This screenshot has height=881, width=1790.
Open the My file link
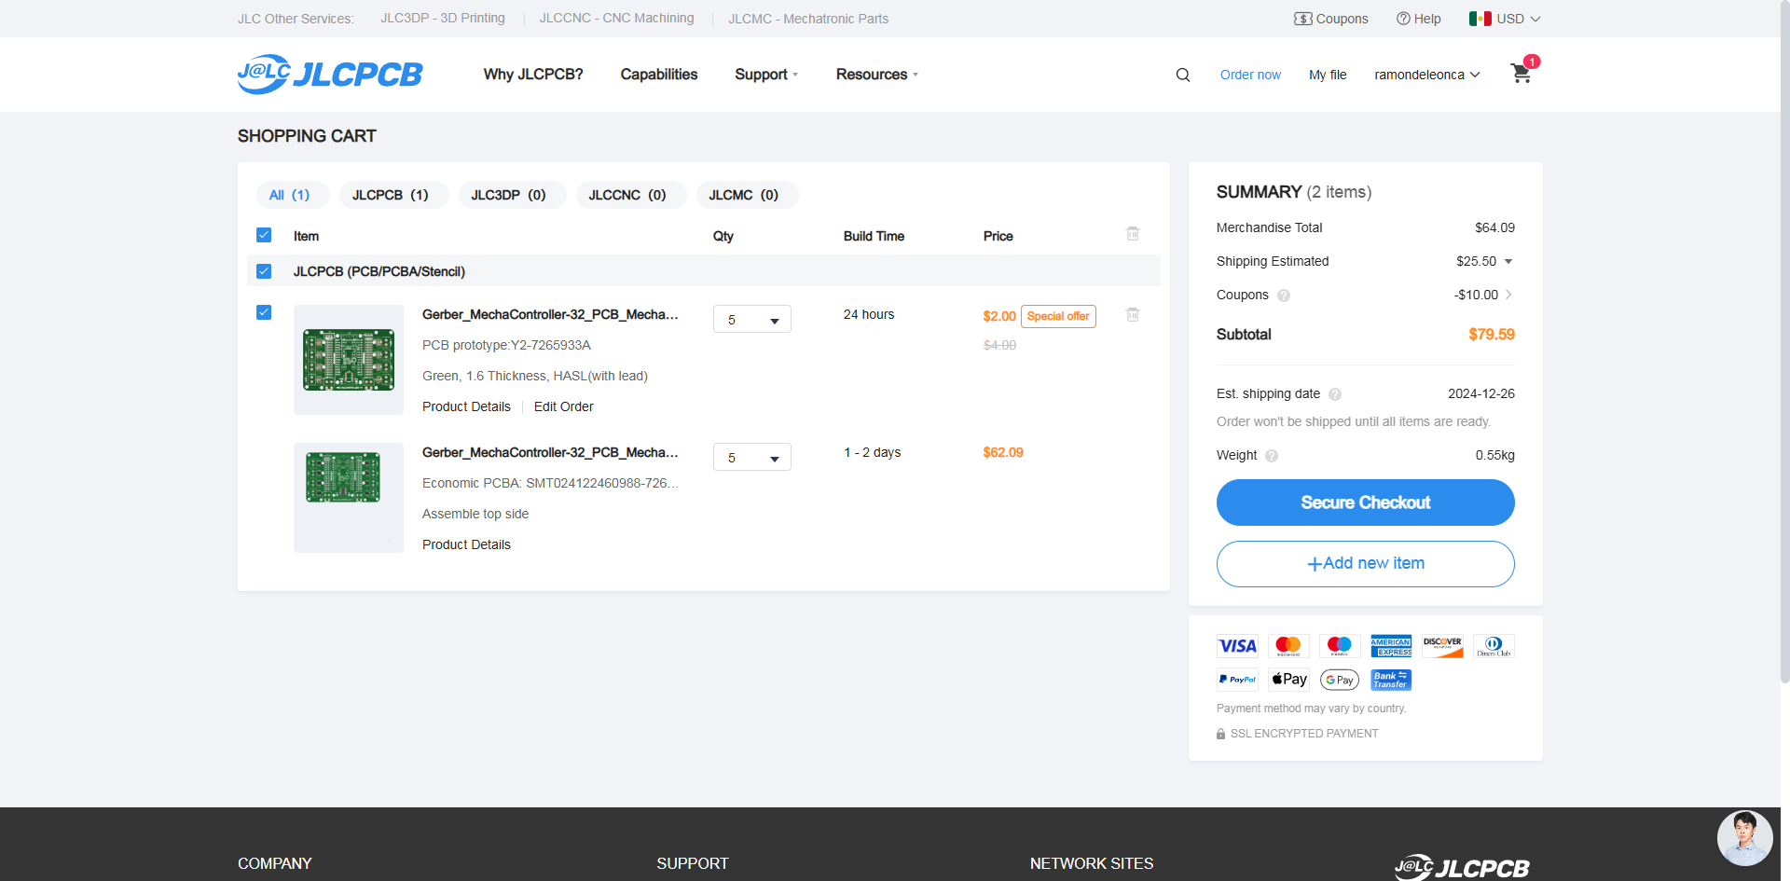tap(1328, 75)
